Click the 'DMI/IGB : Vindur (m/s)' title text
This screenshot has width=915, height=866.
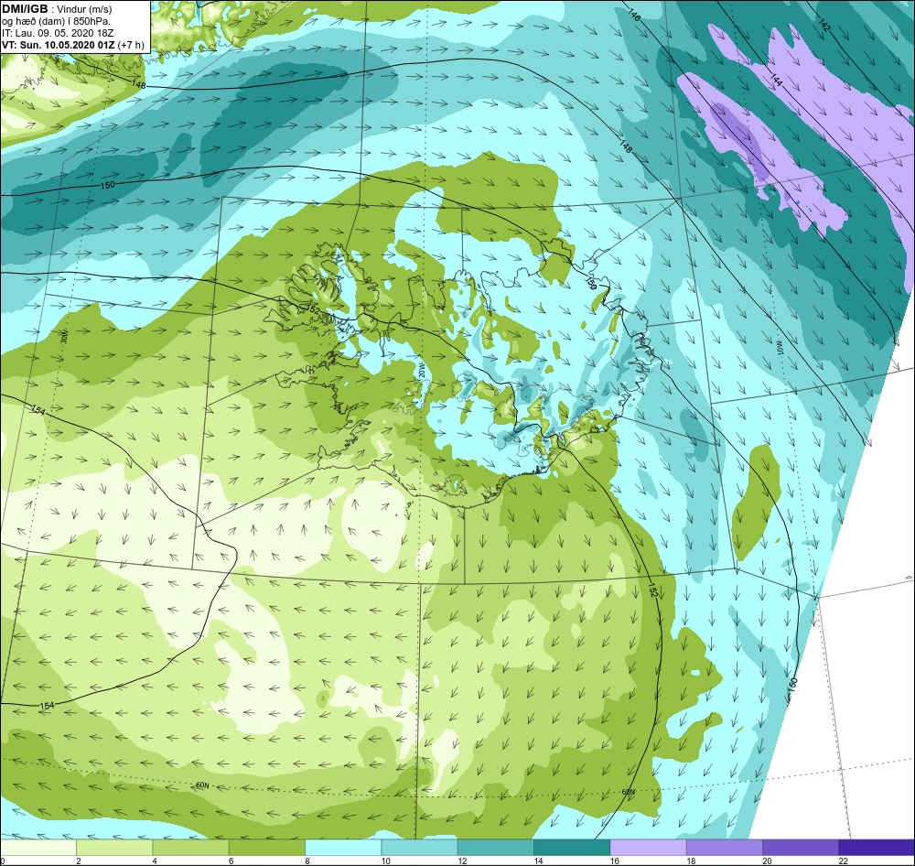57,9
